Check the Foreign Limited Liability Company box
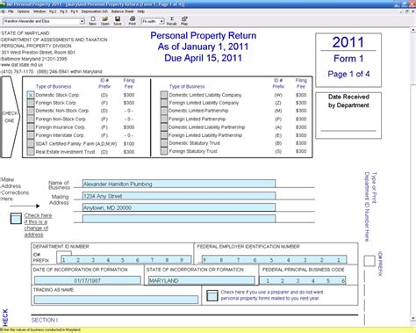The height and width of the screenshot is (333, 416). [x=164, y=103]
